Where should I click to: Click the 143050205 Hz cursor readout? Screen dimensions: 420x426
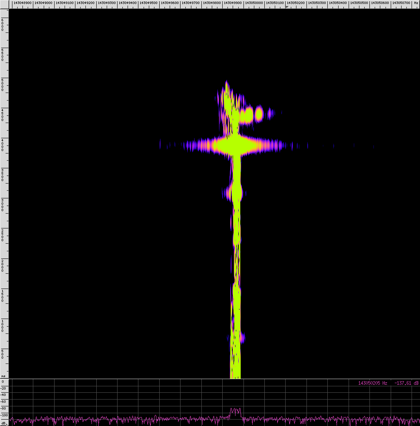tap(372, 383)
